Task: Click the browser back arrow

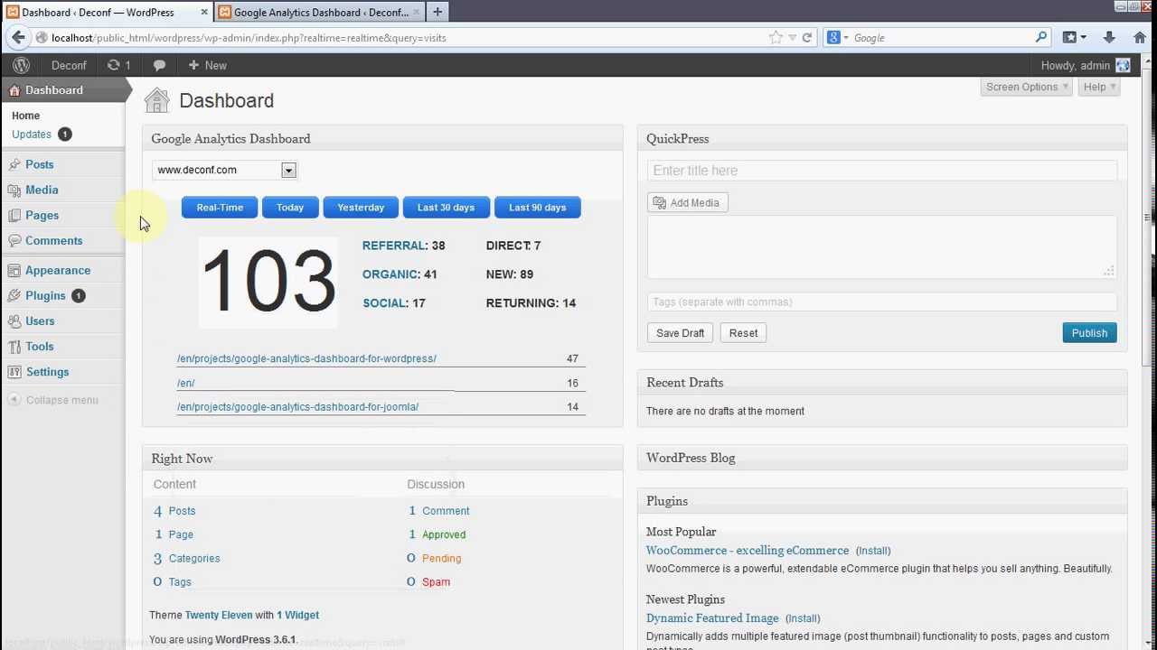Action: [x=18, y=37]
